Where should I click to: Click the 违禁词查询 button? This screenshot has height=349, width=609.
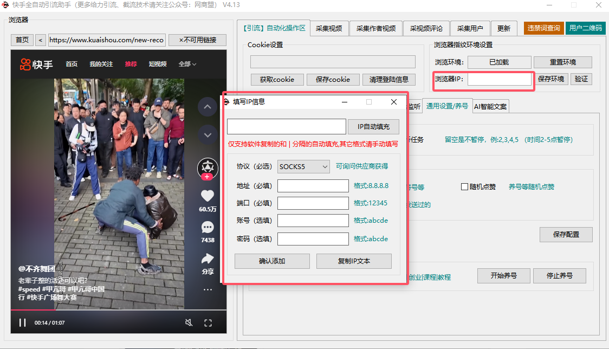point(544,28)
